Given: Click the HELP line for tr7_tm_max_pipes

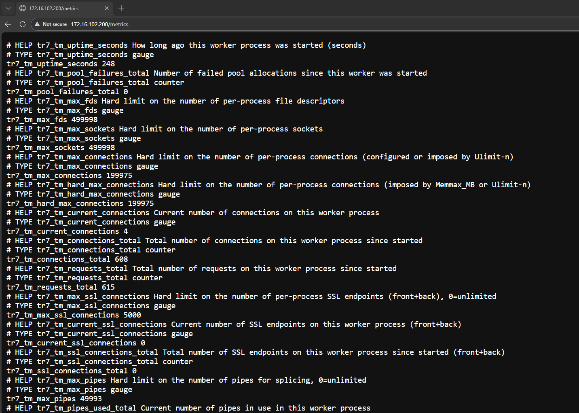Looking at the screenshot, I should point(186,380).
